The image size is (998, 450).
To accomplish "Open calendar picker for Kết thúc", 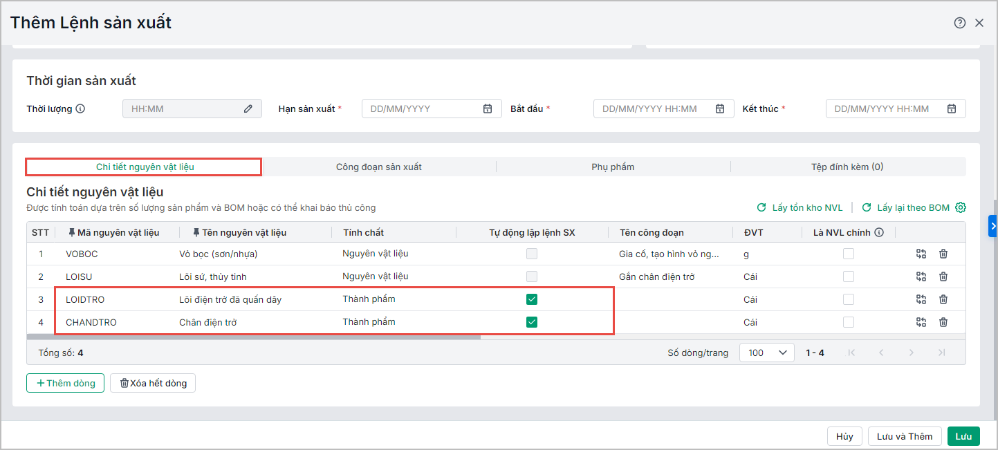I will click(x=952, y=109).
